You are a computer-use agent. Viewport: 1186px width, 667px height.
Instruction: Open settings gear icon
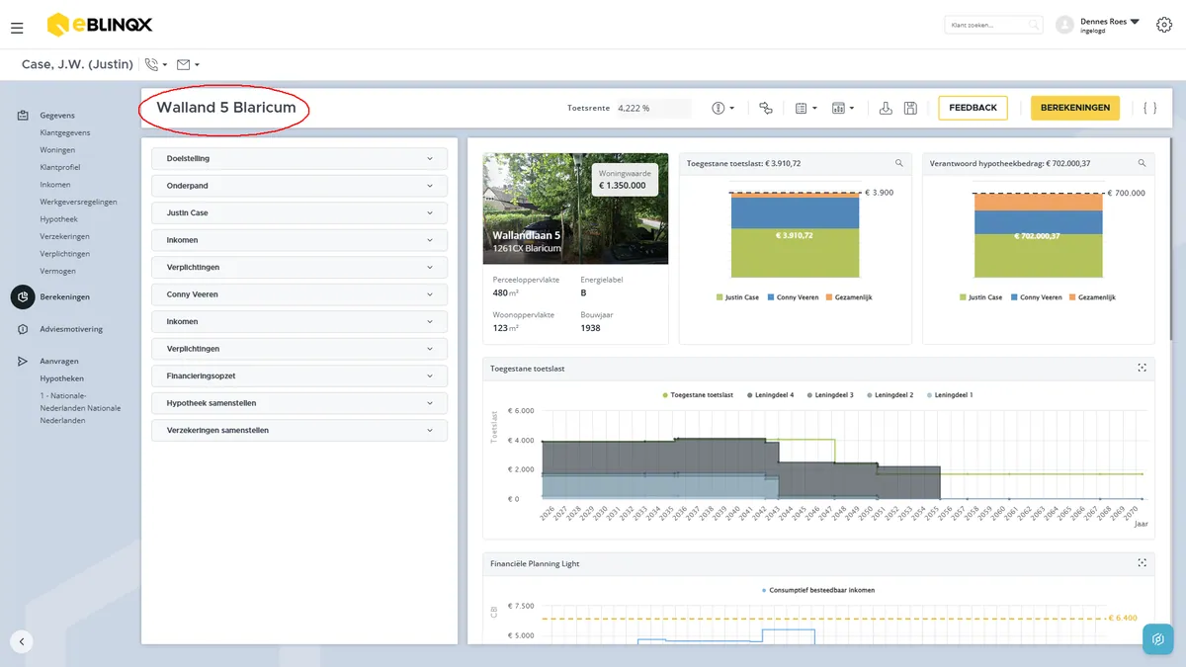(1163, 25)
